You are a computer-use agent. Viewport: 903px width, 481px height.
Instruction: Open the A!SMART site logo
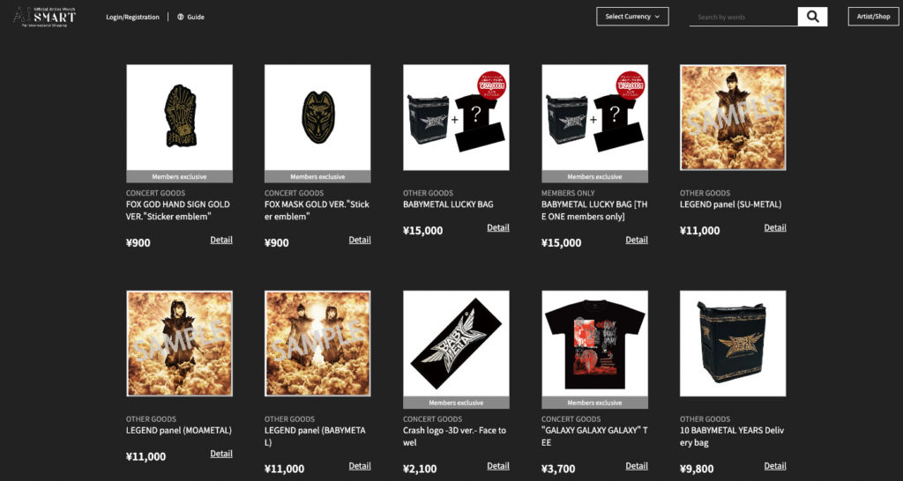coord(44,17)
